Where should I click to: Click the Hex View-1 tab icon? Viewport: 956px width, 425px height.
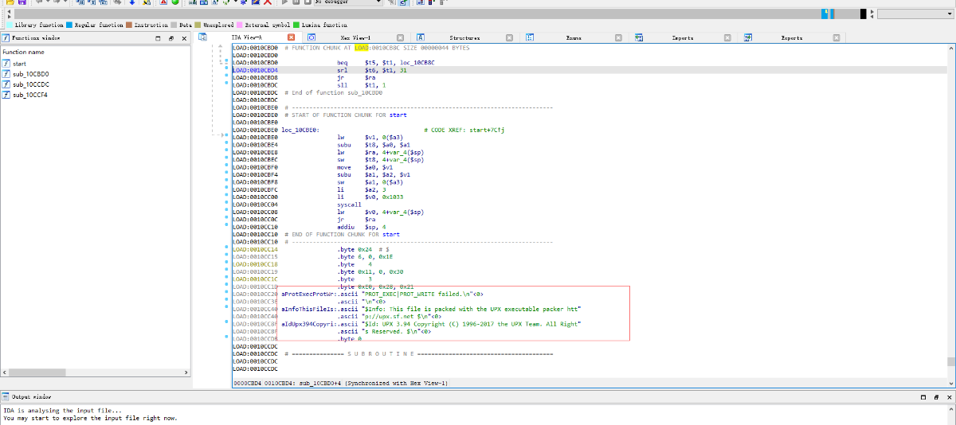click(312, 37)
